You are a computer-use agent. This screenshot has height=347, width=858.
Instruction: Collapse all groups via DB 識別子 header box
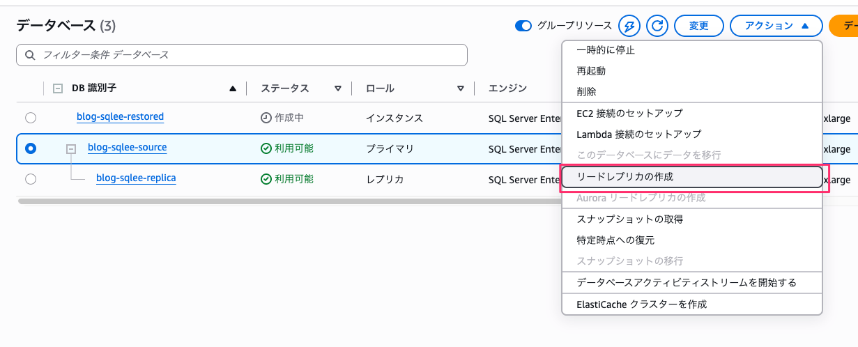58,88
